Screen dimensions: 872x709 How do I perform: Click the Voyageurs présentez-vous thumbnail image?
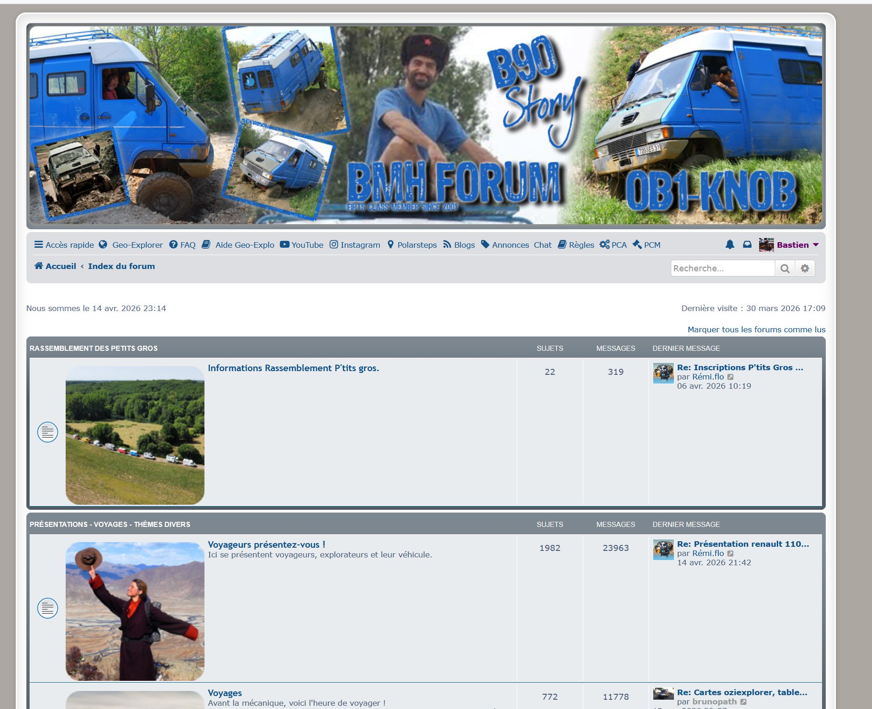(135, 611)
